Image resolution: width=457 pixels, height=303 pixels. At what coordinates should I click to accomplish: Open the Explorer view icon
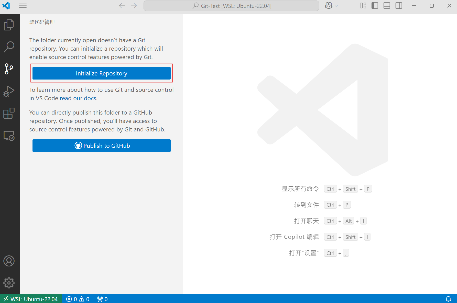(9, 25)
